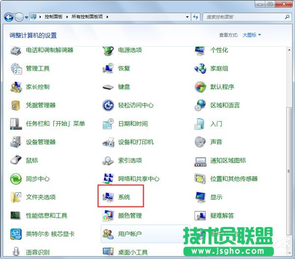Open the 日期和时间 calendar icon

[108, 124]
